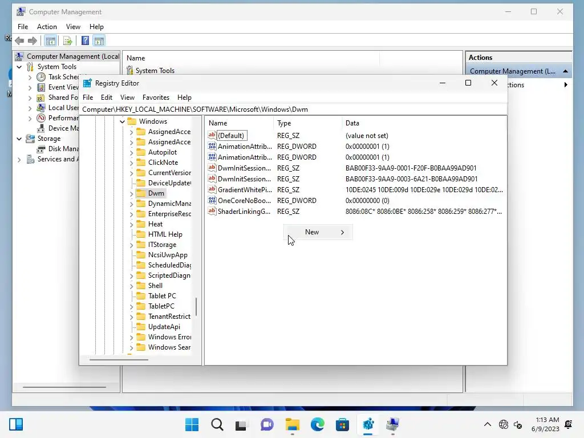This screenshot has width=584, height=438.
Task: Click the registry address path bar
Action: point(293,109)
